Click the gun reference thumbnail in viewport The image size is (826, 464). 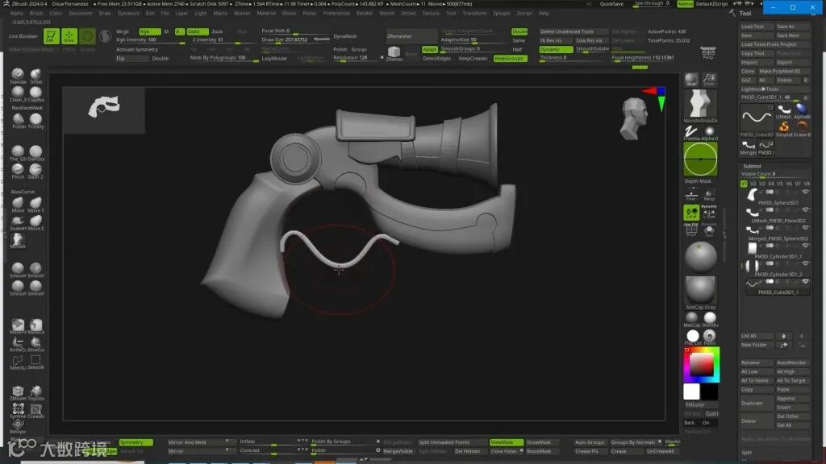104,109
